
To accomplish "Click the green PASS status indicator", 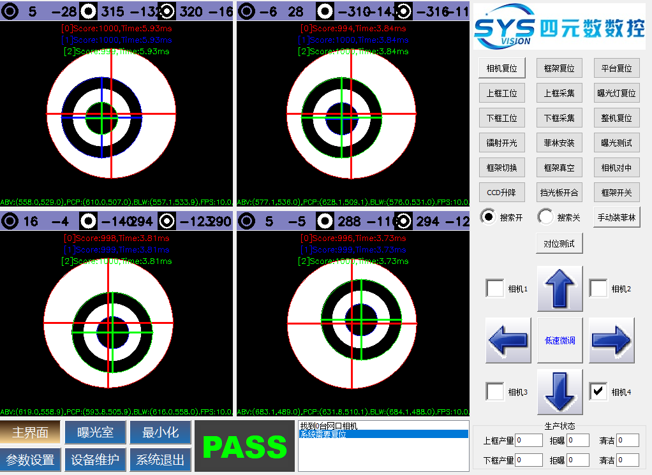I will [x=245, y=446].
